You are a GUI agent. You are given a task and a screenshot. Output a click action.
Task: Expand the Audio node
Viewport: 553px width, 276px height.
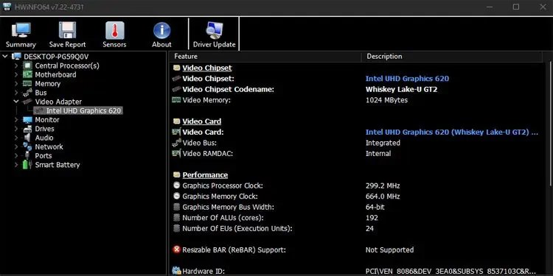[16, 138]
